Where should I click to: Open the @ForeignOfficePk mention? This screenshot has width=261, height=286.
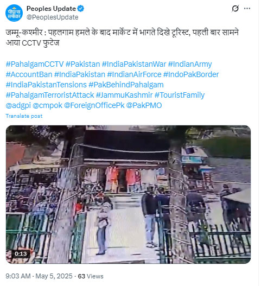point(94,105)
